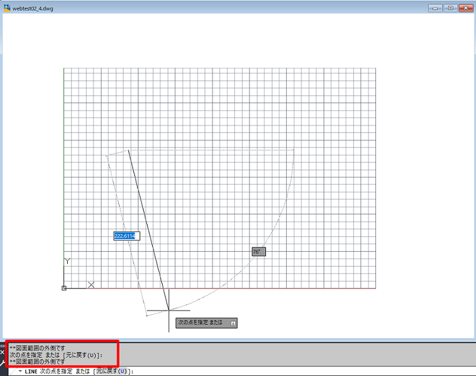
Task: Minimize the webtest02_4.dwg drawing window
Action: click(435, 8)
